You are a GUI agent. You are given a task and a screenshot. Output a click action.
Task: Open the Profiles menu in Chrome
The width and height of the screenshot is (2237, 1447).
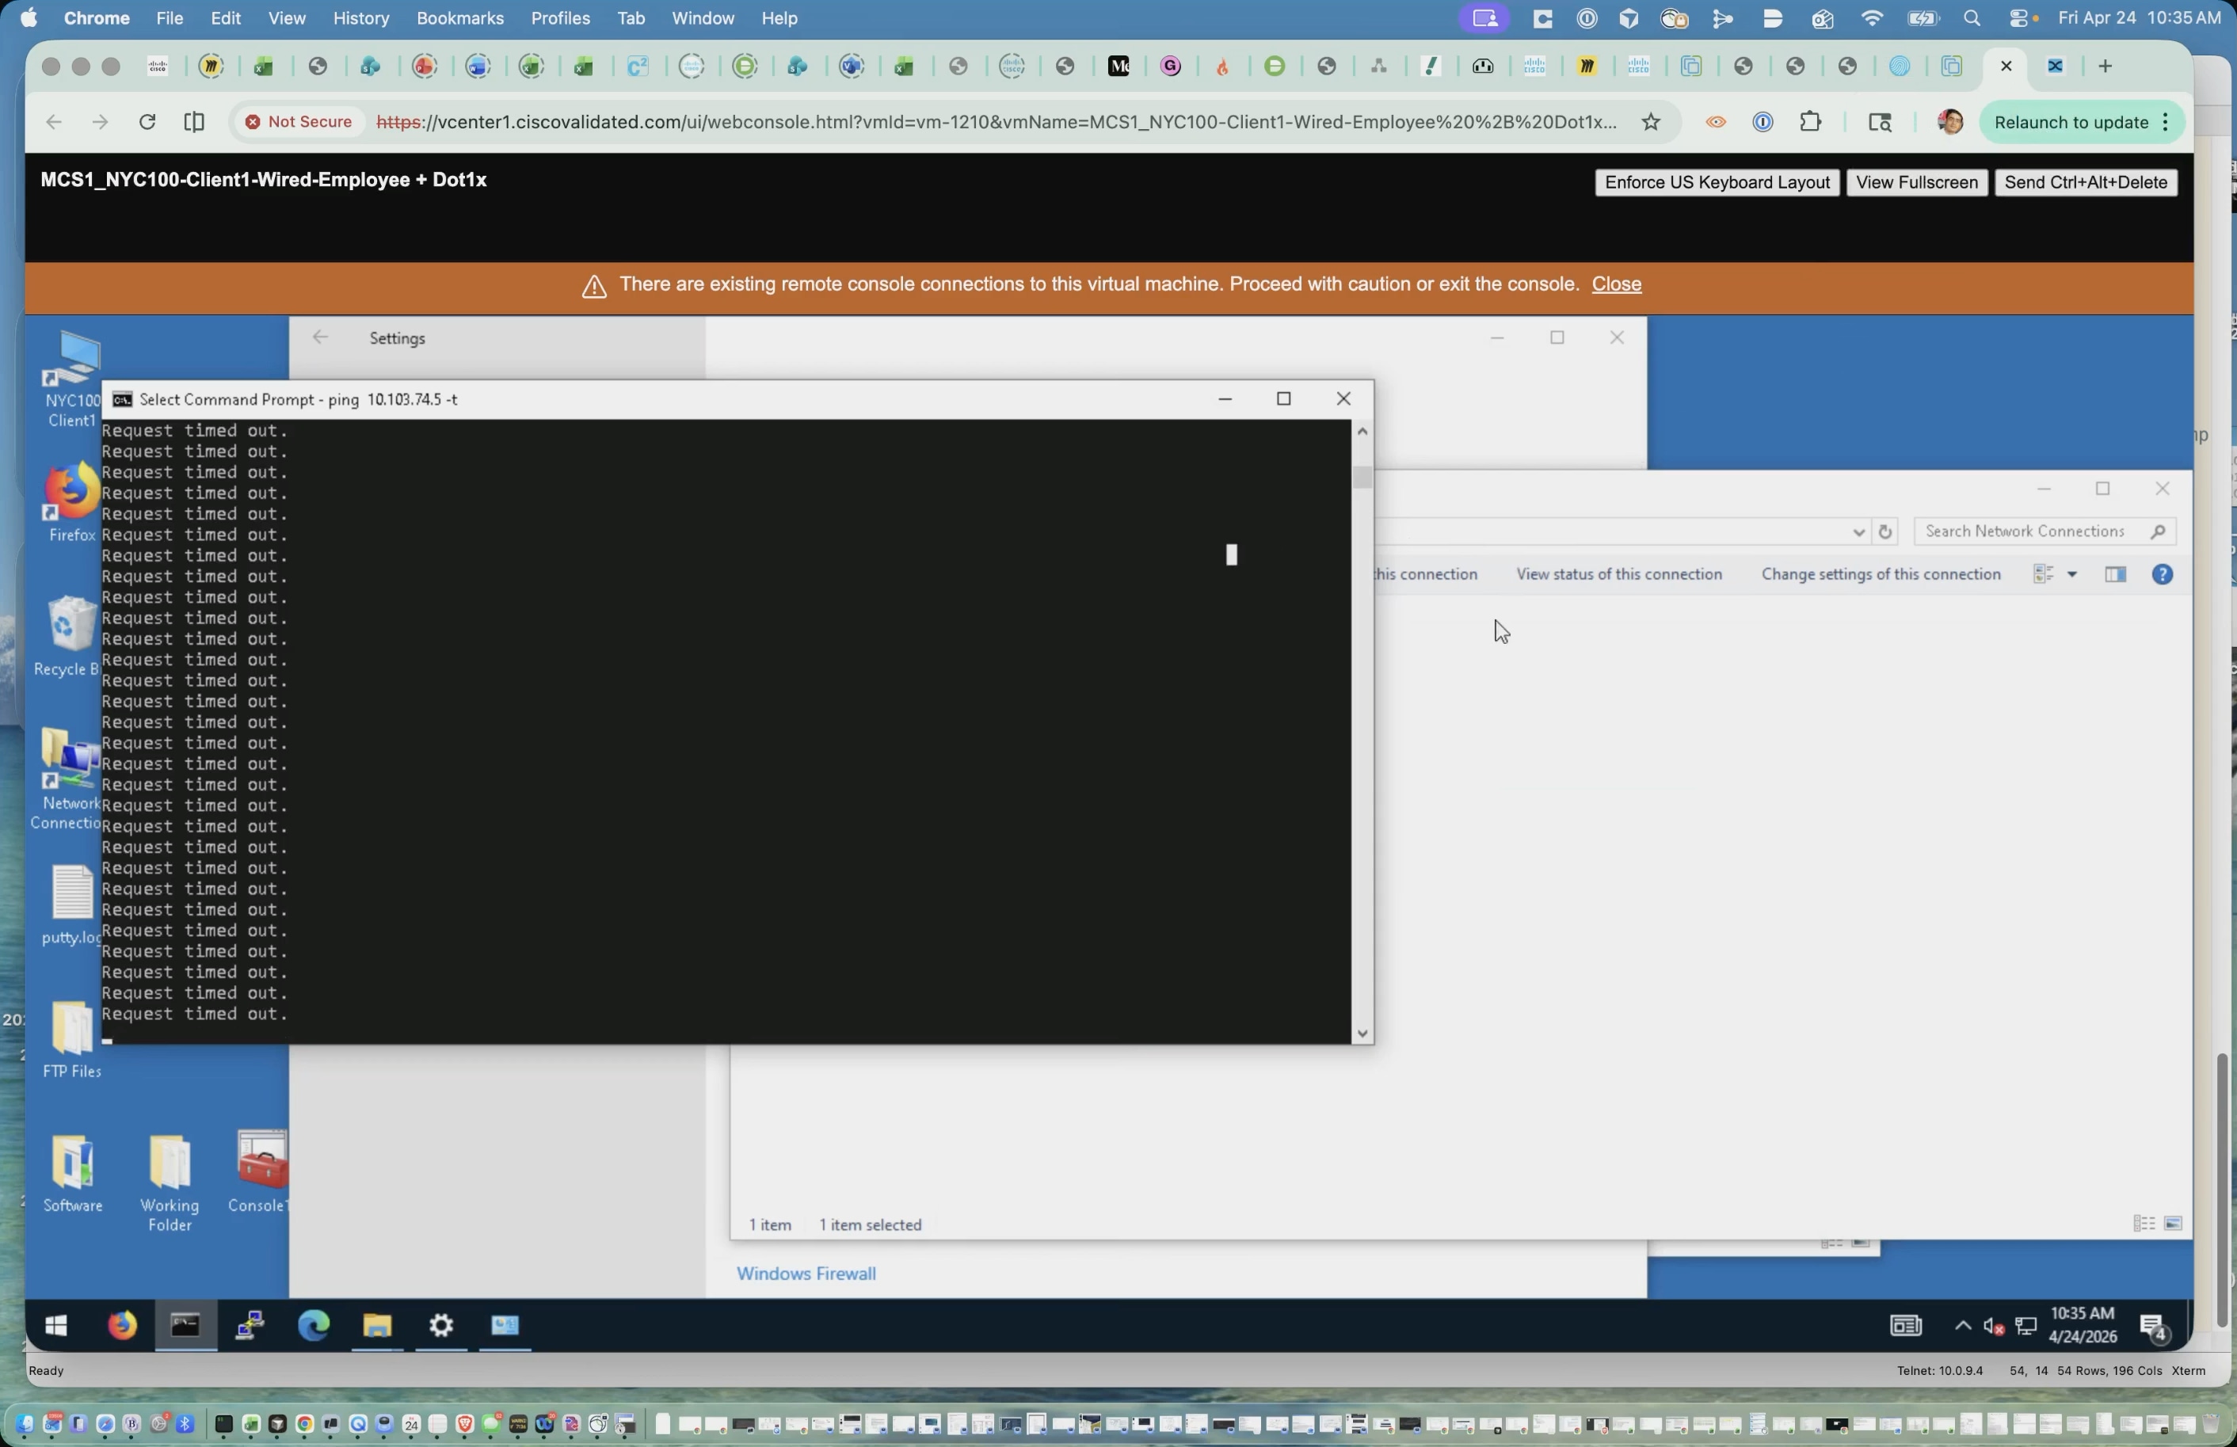(560, 18)
